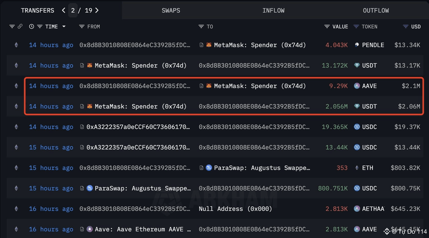
Task: Click USDT token icon on 2.056M row
Action: [x=357, y=106]
